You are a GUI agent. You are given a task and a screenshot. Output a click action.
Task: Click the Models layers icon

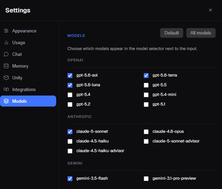pyautogui.click(x=6, y=101)
